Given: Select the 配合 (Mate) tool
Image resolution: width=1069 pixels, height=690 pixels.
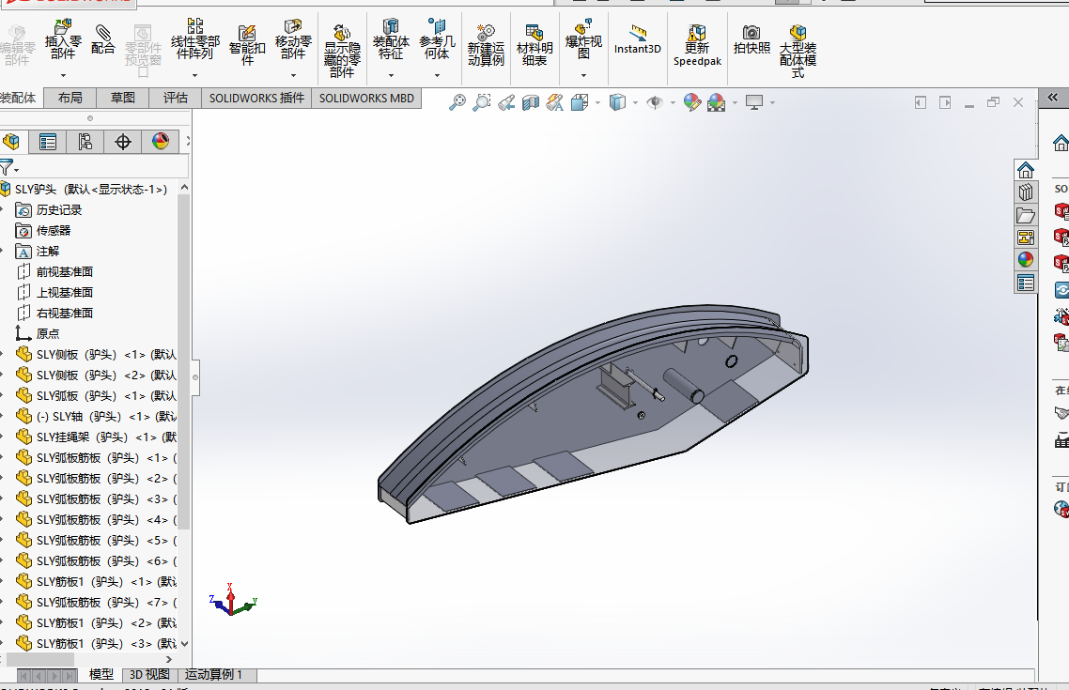Looking at the screenshot, I should pyautogui.click(x=103, y=38).
